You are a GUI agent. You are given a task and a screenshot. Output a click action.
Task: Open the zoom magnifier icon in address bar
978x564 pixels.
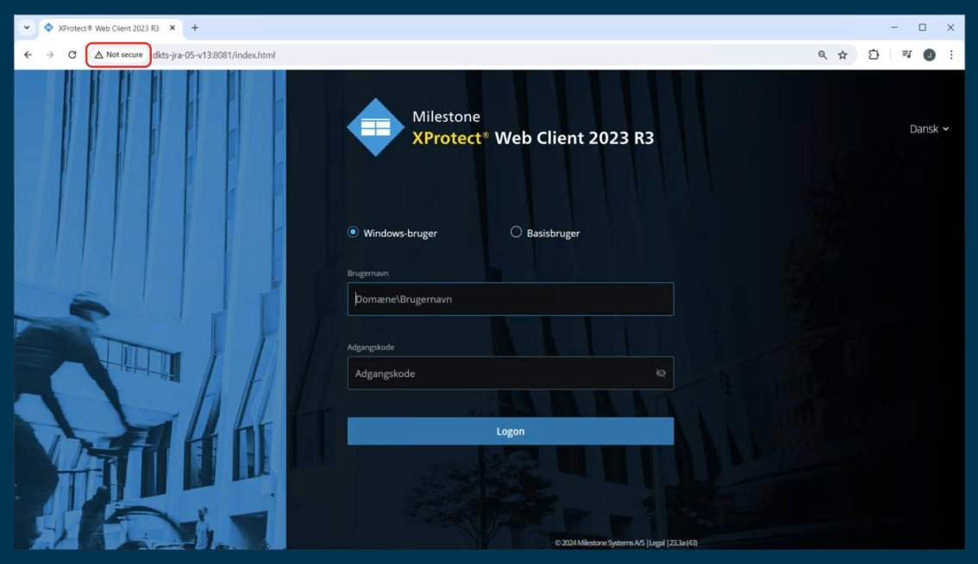coord(823,55)
